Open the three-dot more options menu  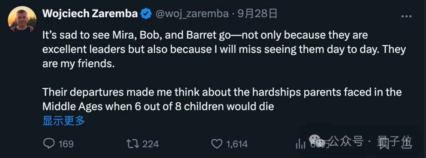406,16
